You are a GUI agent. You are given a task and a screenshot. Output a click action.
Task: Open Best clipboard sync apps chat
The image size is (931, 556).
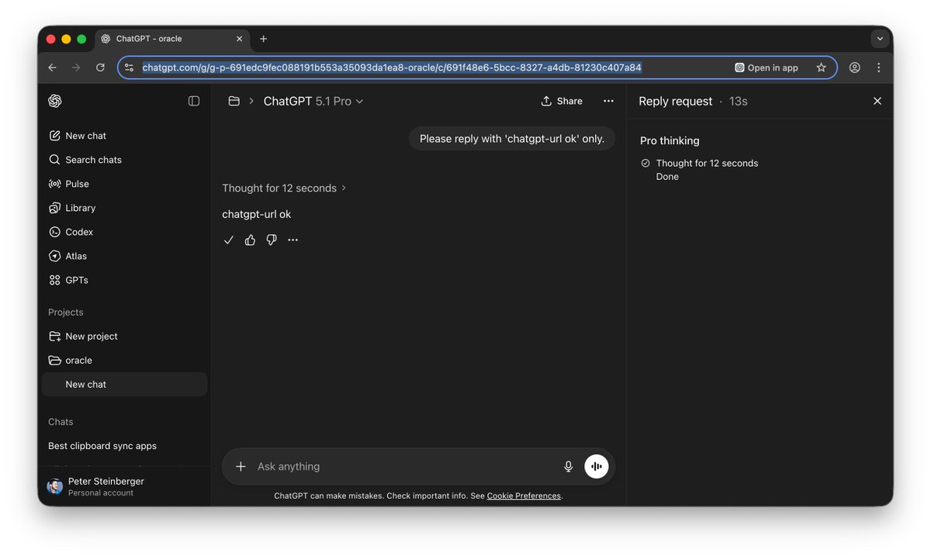point(124,446)
